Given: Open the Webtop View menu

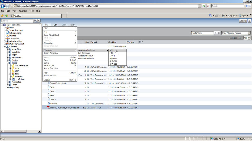Looking at the screenshot, I should click(64, 25).
